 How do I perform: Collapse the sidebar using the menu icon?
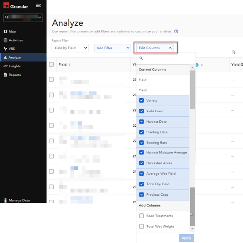pos(38,6)
